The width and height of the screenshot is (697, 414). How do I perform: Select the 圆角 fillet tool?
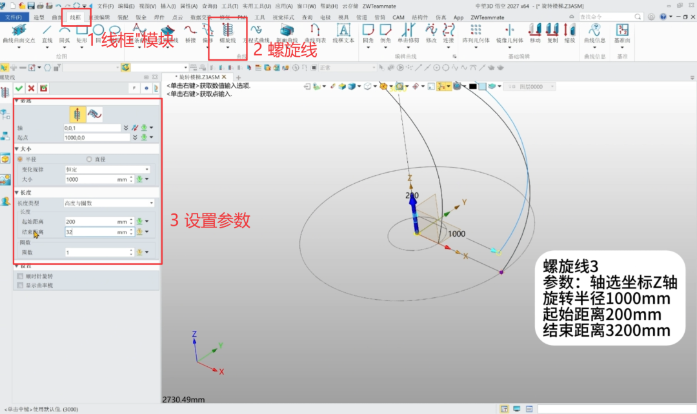[368, 34]
